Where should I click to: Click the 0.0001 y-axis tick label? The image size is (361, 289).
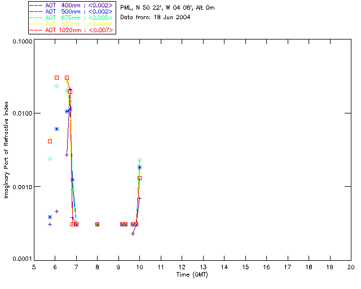coord(22,259)
